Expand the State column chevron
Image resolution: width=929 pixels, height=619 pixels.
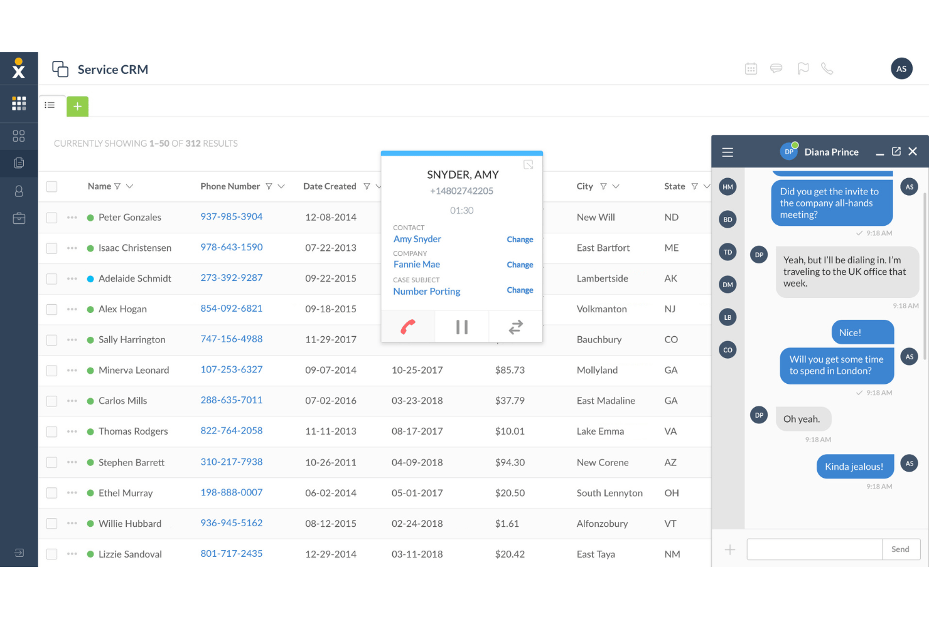tap(707, 186)
